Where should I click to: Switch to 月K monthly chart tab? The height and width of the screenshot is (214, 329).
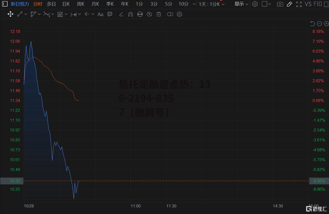click(95, 4)
